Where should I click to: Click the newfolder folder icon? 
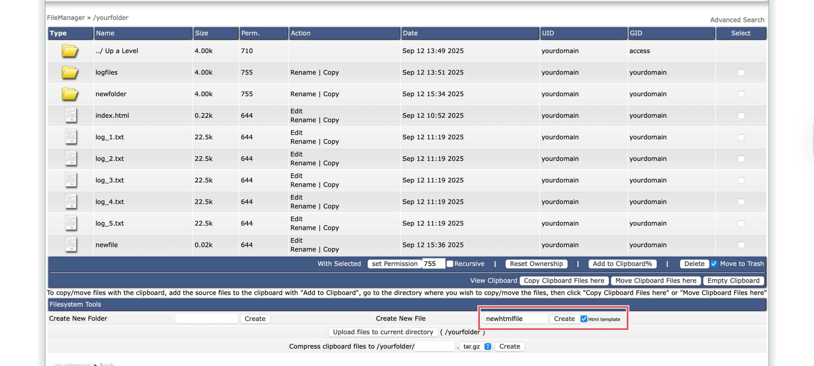coord(70,94)
